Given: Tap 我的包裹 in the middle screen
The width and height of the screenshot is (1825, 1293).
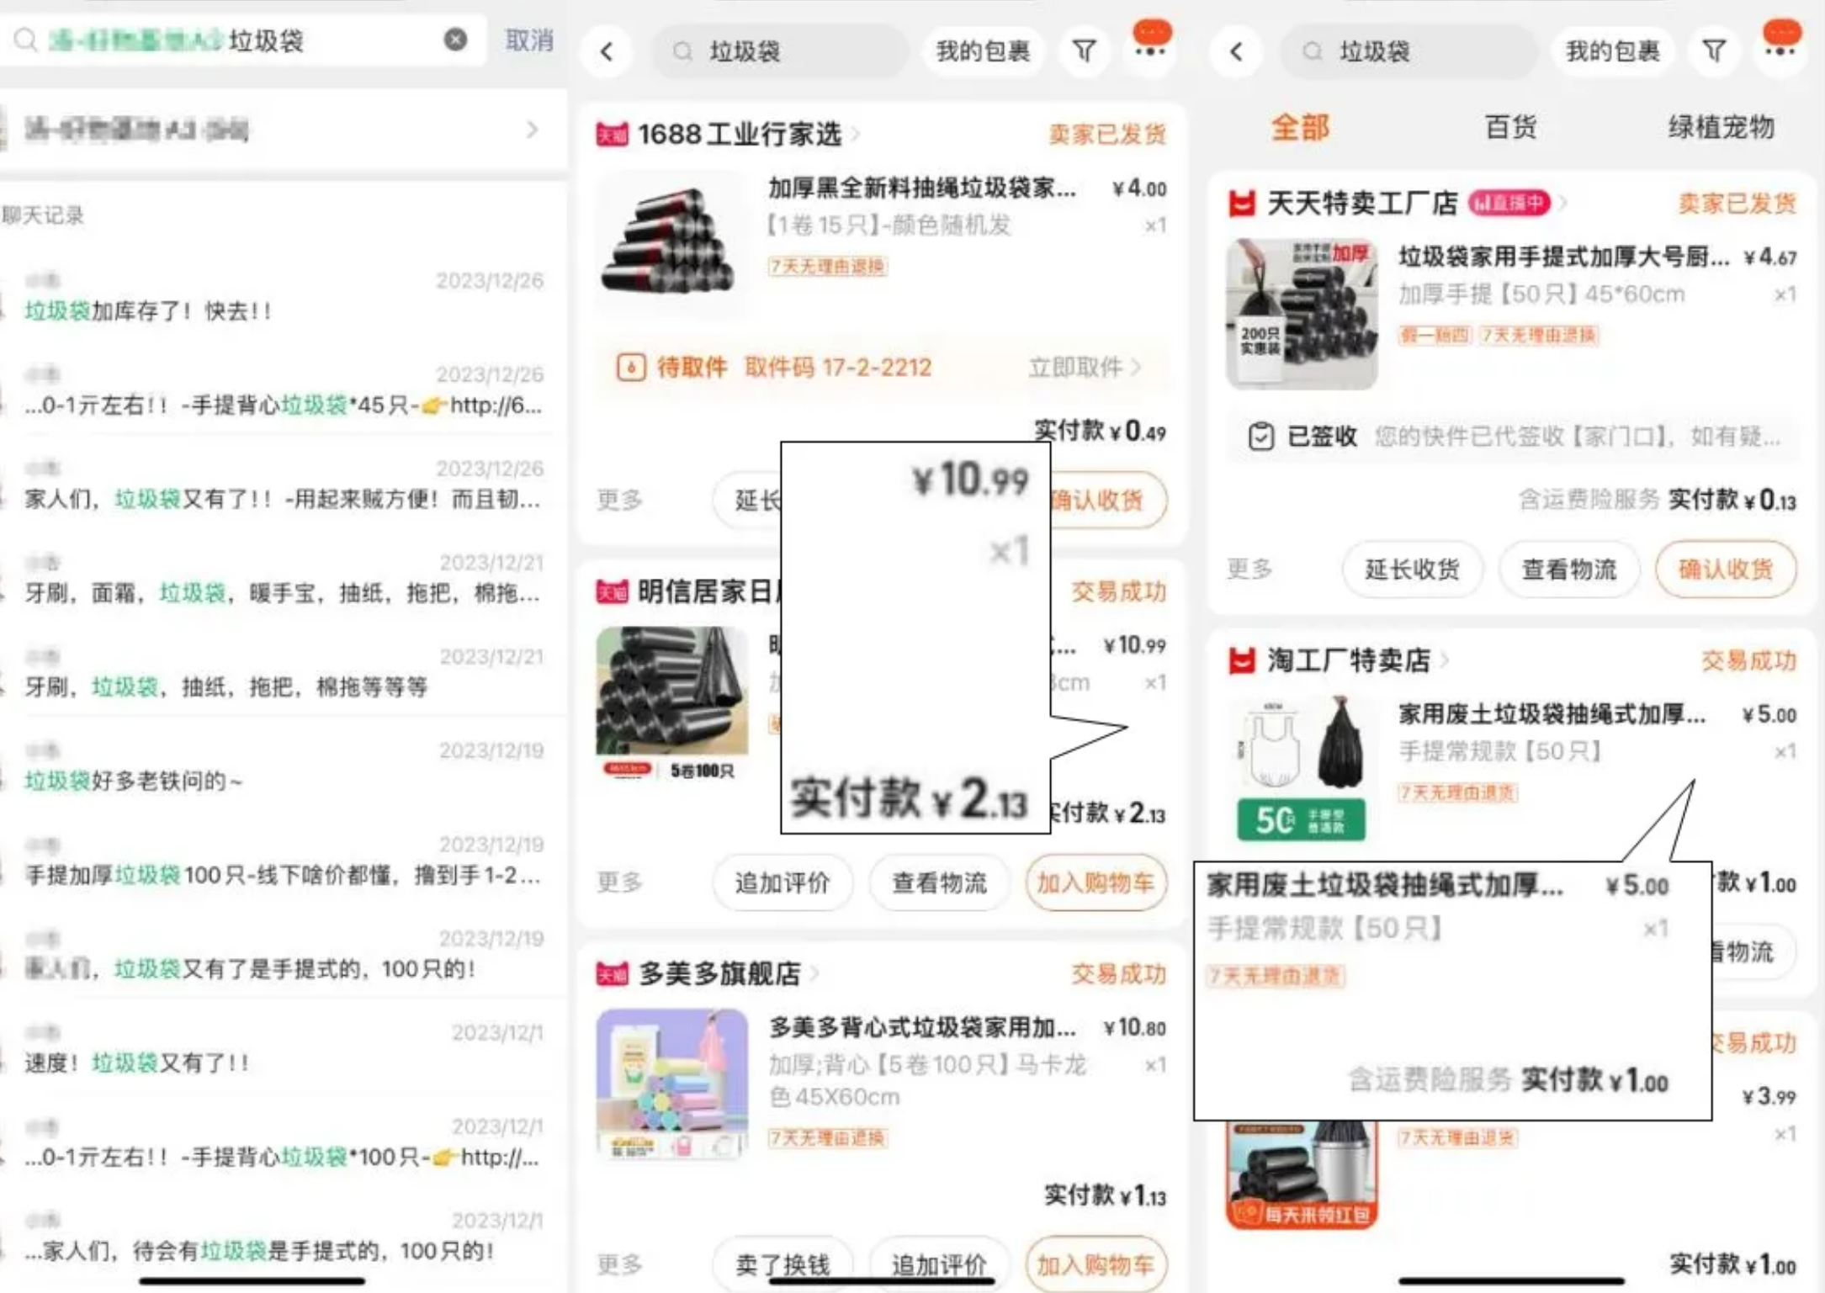Looking at the screenshot, I should pos(983,51).
